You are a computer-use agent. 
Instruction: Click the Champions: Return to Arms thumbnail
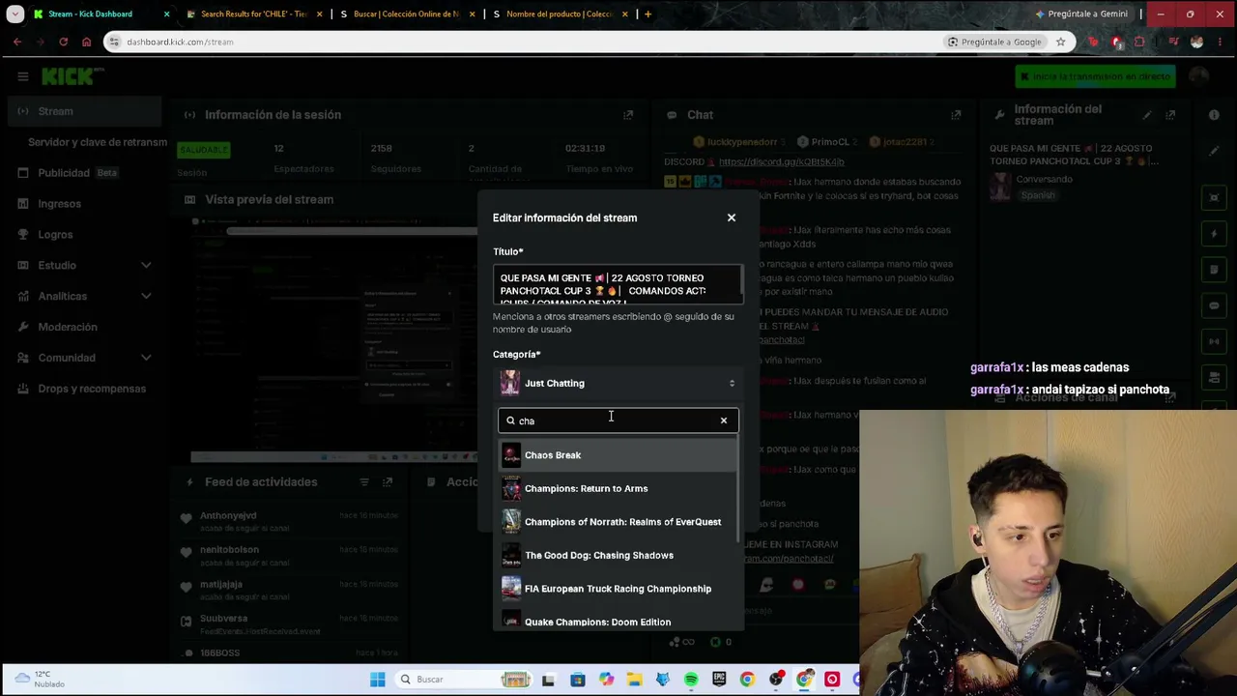point(511,488)
